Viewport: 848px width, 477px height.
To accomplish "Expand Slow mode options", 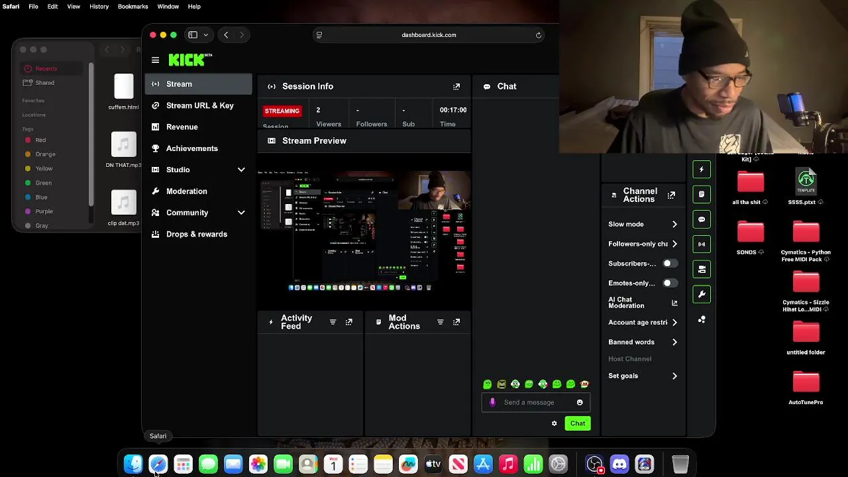I will coord(674,225).
